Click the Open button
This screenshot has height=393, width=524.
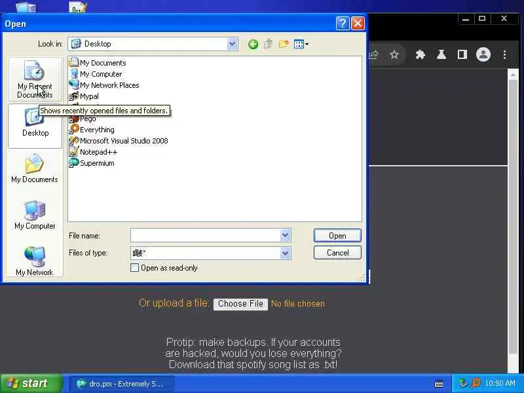tap(337, 236)
